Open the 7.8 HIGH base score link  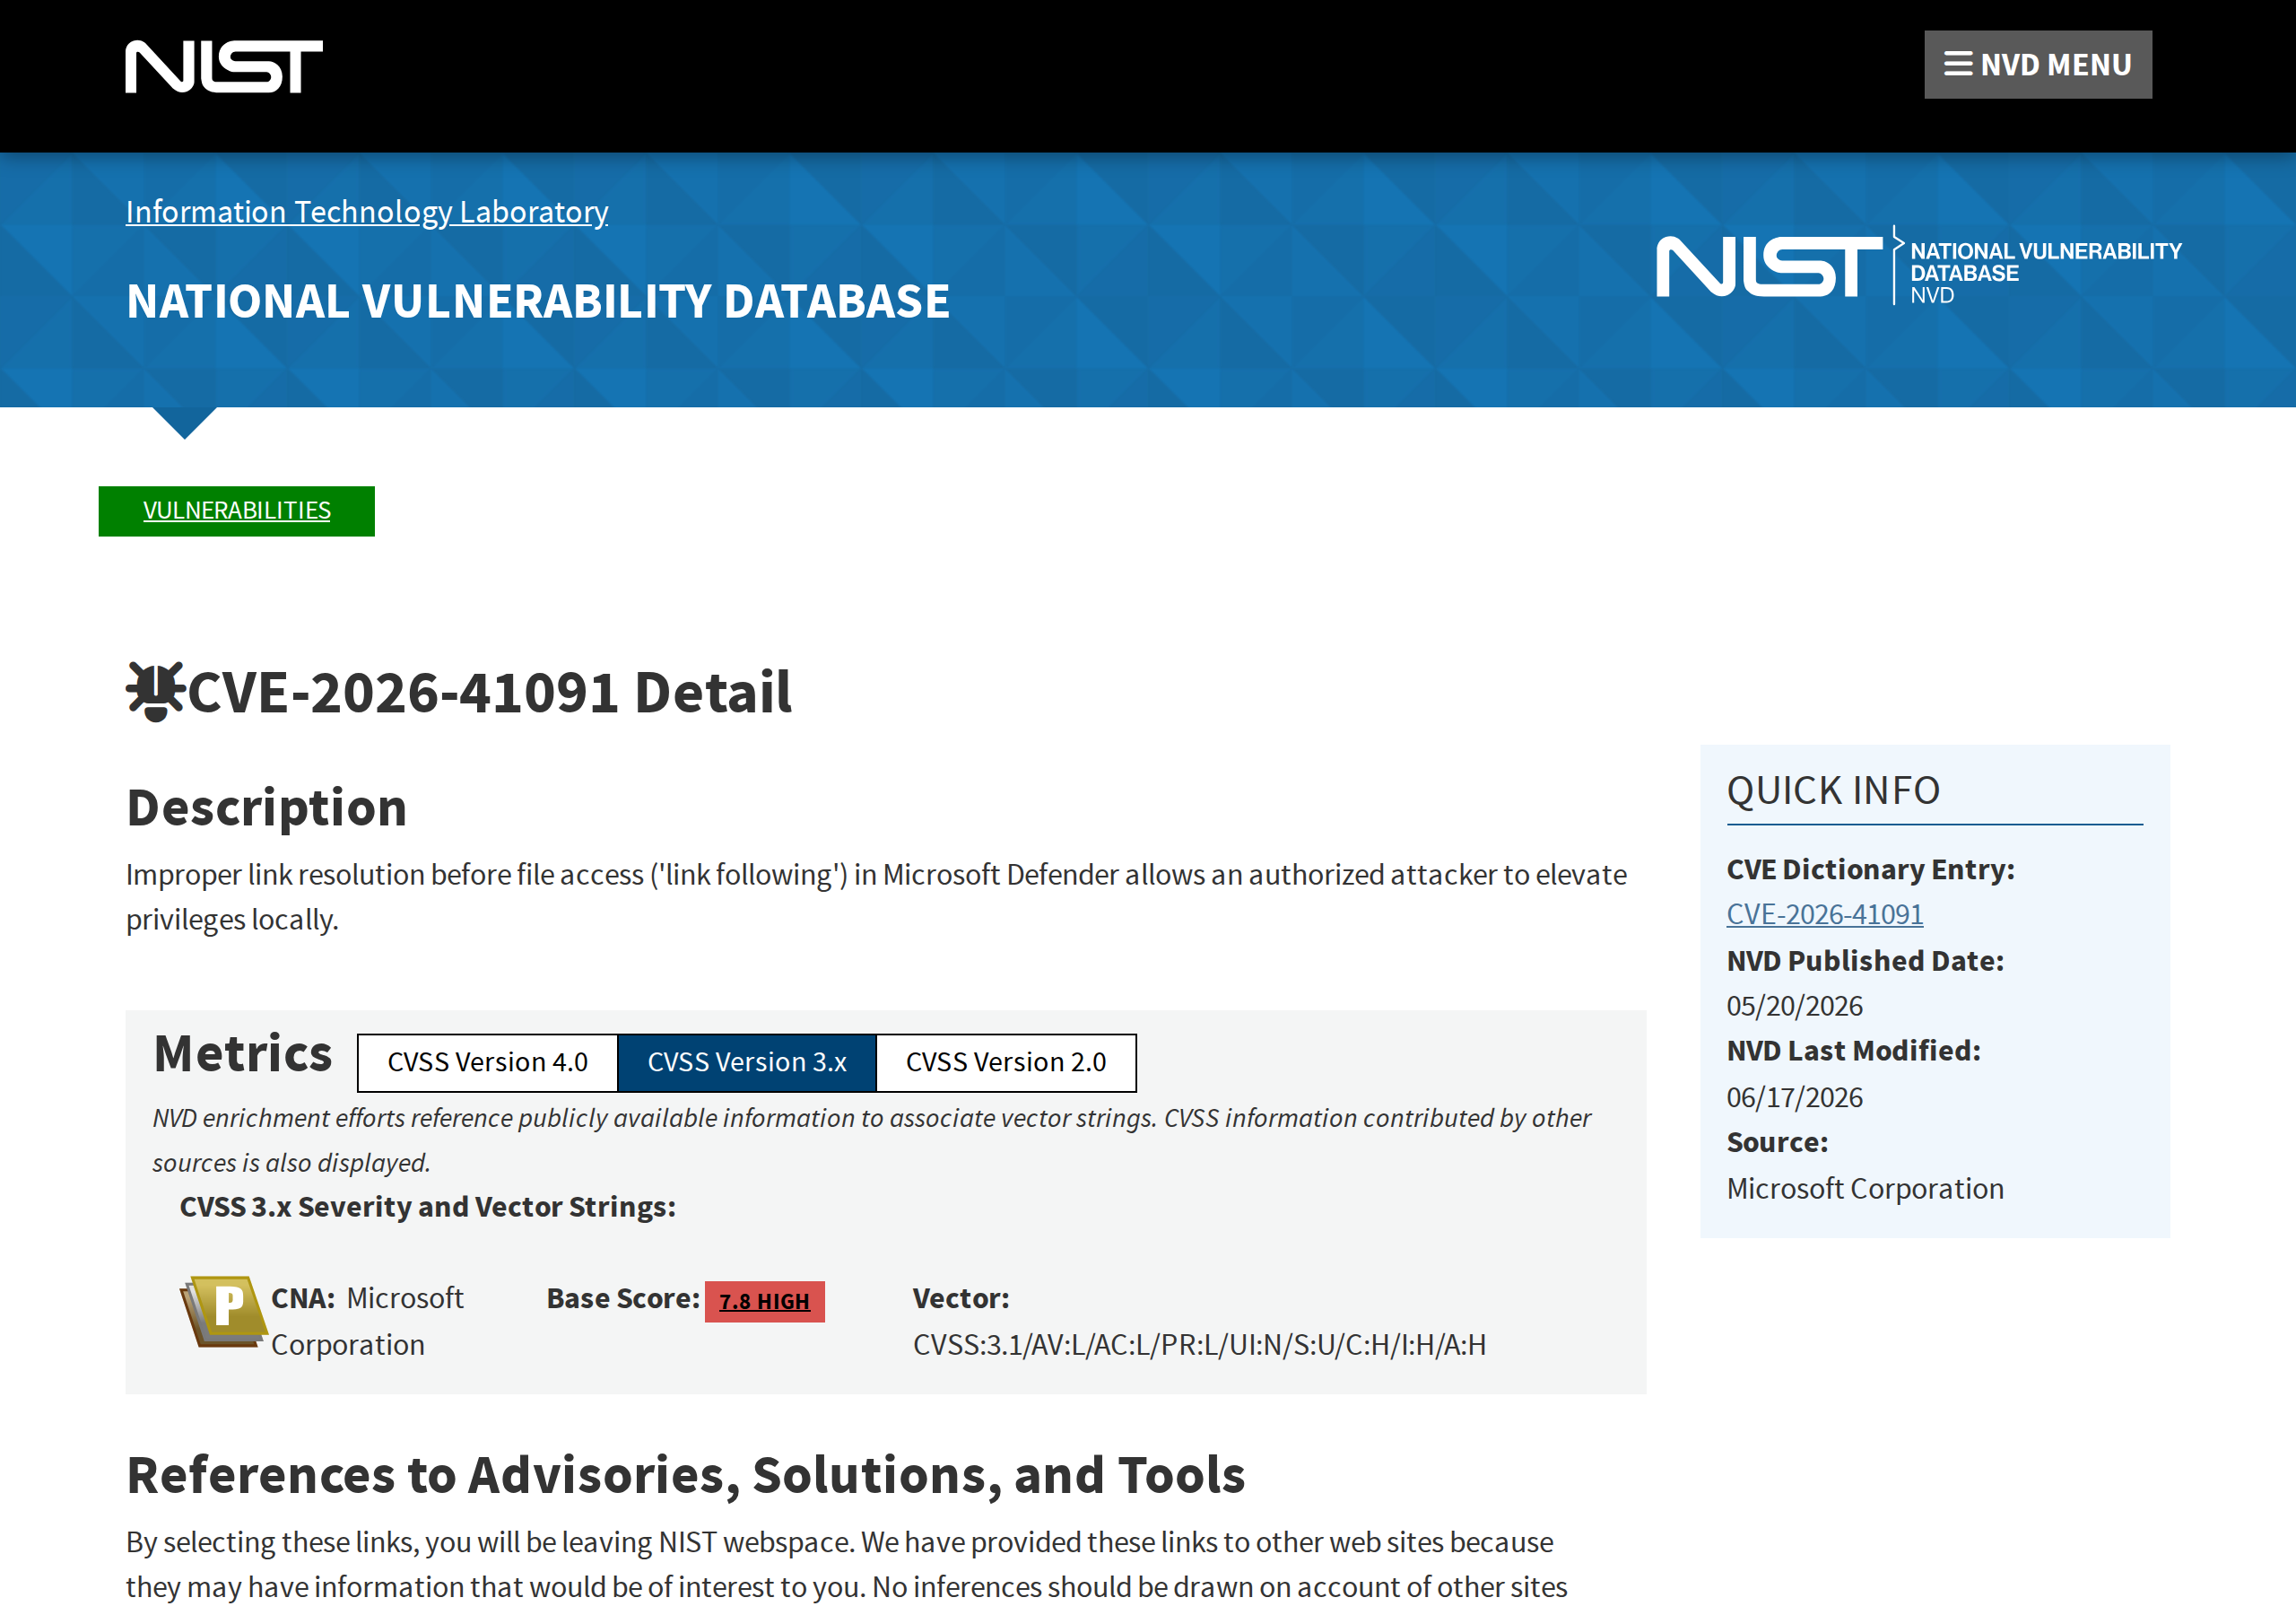[764, 1301]
